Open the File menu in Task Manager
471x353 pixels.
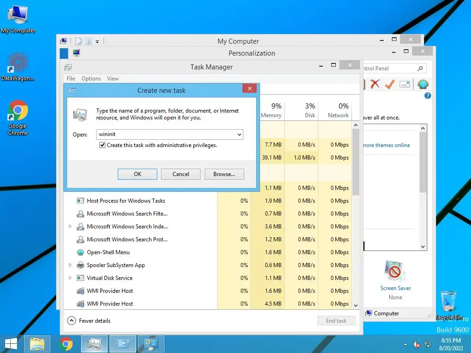[71, 79]
